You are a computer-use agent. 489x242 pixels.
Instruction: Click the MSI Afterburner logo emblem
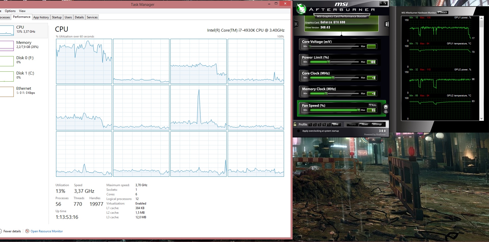[x=301, y=9]
